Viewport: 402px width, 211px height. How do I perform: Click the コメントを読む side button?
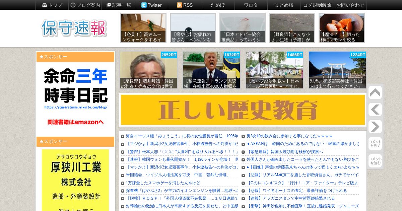tap(375, 161)
